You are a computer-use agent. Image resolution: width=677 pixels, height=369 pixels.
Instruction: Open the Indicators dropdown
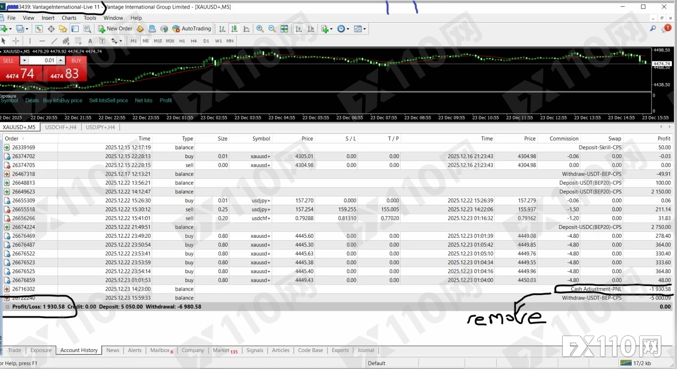click(325, 29)
